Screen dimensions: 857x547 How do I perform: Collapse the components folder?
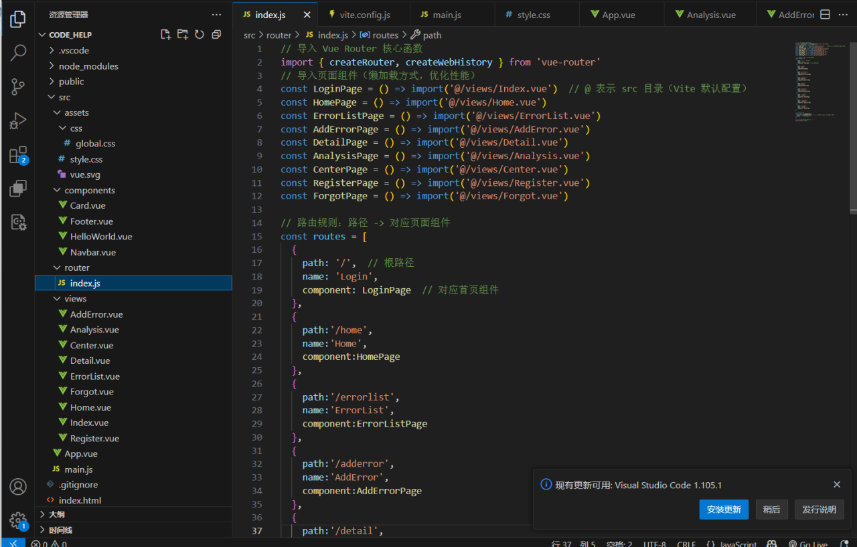tap(133, 190)
